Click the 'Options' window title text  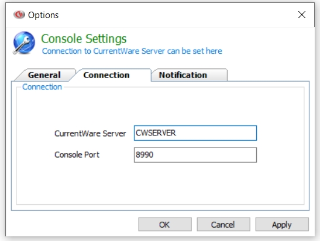point(43,15)
